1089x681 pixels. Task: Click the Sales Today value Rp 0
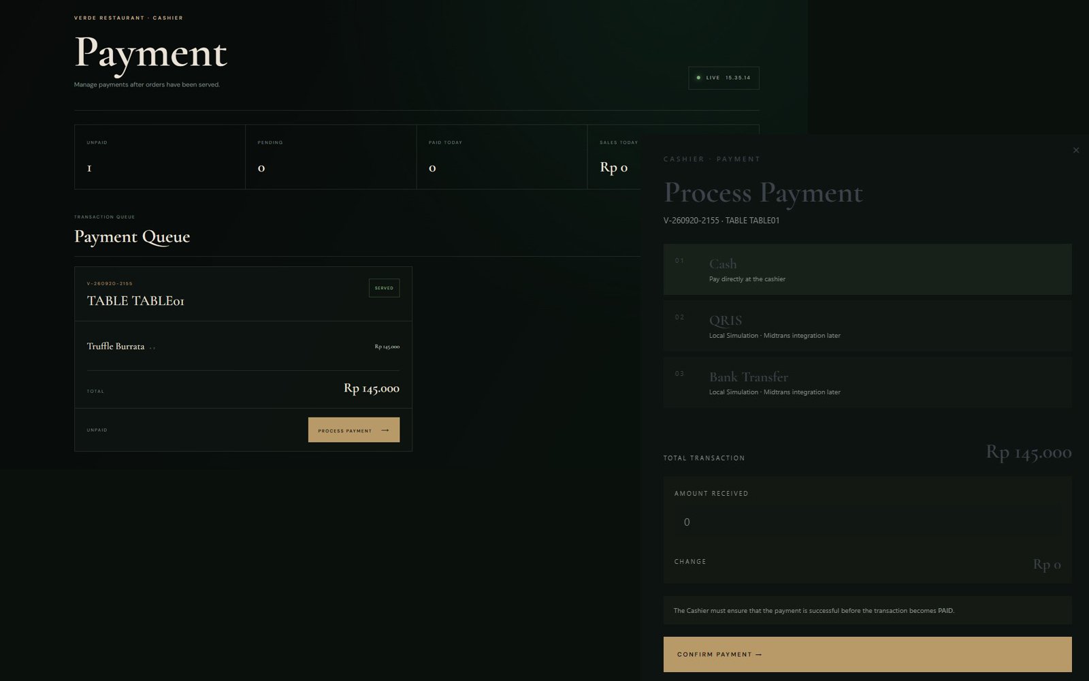(x=613, y=167)
